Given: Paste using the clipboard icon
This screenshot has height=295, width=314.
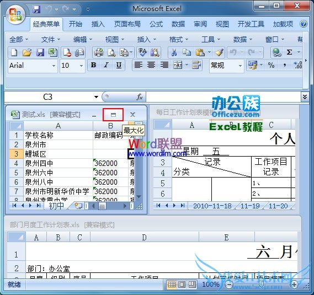Looking at the screenshot, I should (x=200, y=52).
